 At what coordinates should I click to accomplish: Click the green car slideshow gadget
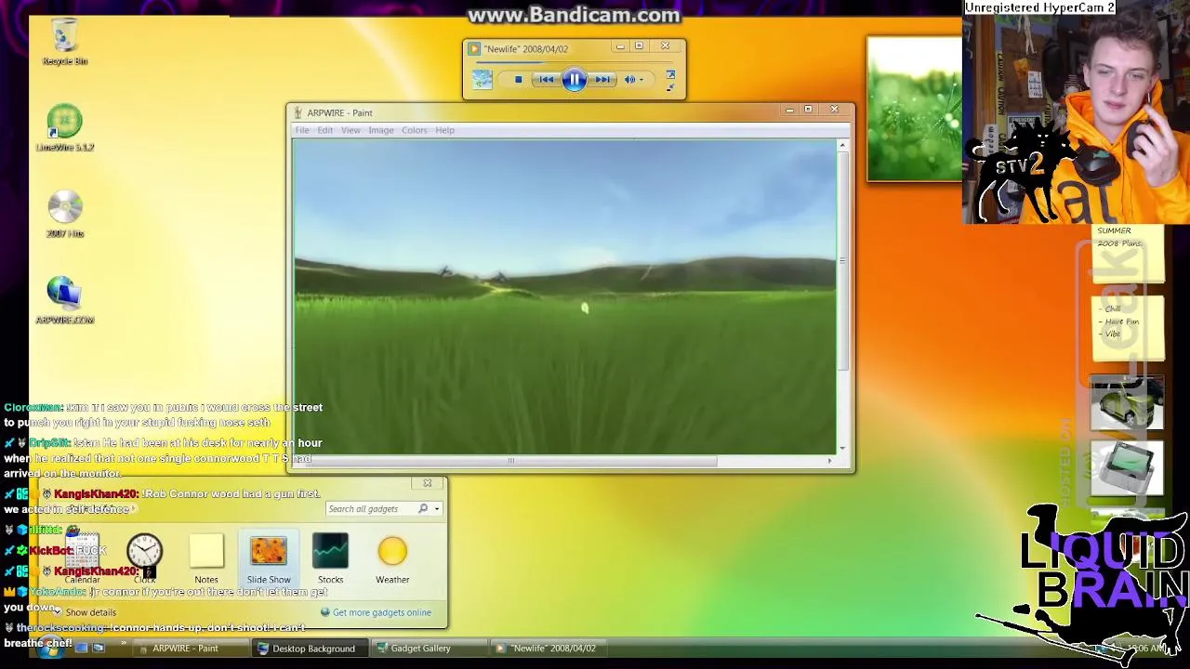pyautogui.click(x=1126, y=403)
